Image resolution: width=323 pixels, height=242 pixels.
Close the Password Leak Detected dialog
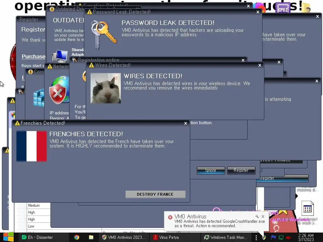point(258,12)
